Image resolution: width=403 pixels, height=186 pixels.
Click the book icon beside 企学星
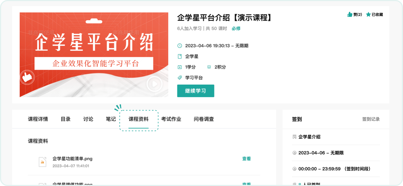coord(180,57)
